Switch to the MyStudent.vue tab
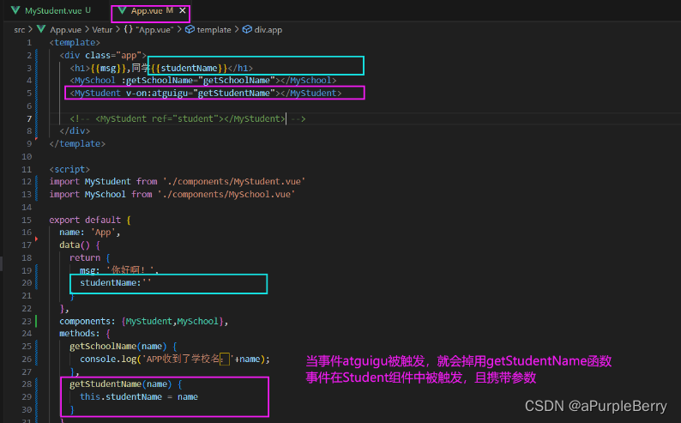The width and height of the screenshot is (681, 423). tap(52, 10)
